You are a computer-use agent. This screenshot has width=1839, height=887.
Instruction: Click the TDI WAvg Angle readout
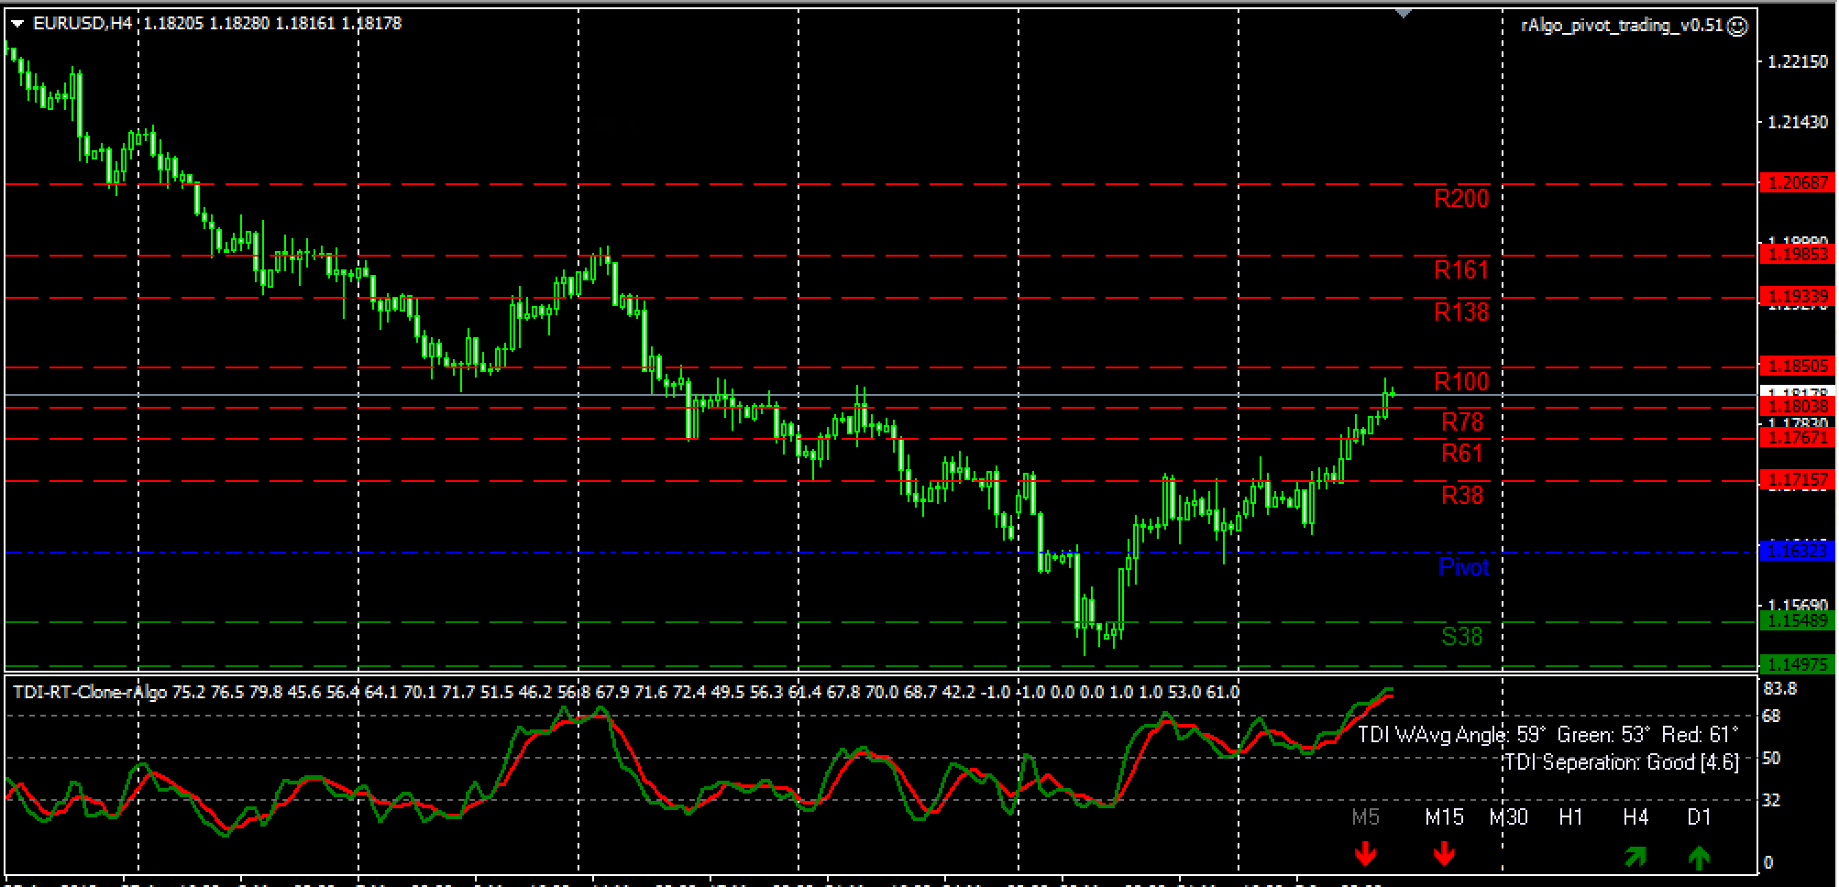[x=1547, y=735]
